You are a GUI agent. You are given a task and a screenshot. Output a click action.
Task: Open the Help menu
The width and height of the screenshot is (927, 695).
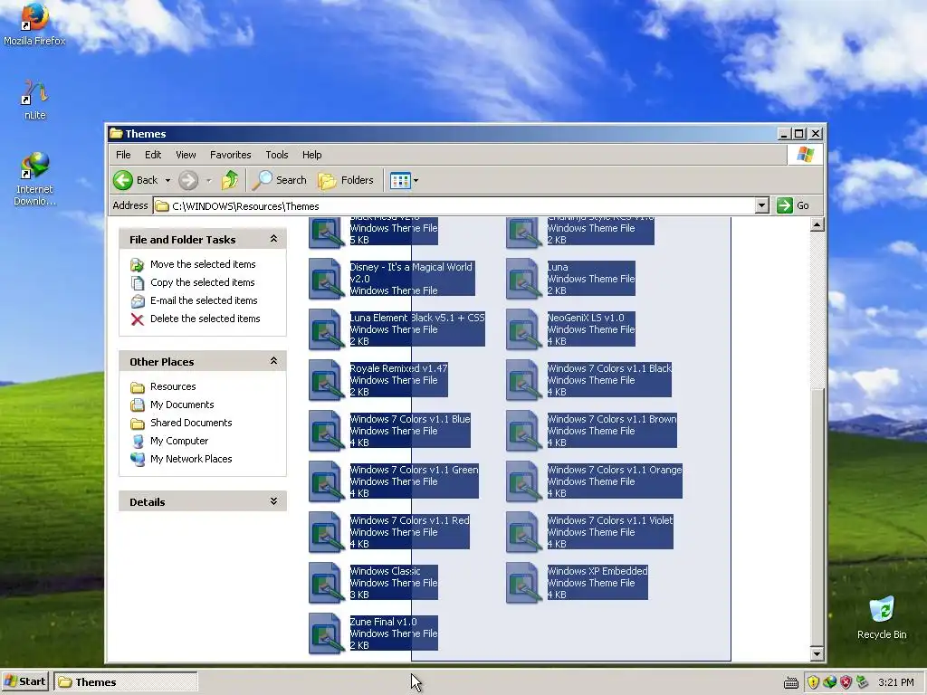[312, 155]
